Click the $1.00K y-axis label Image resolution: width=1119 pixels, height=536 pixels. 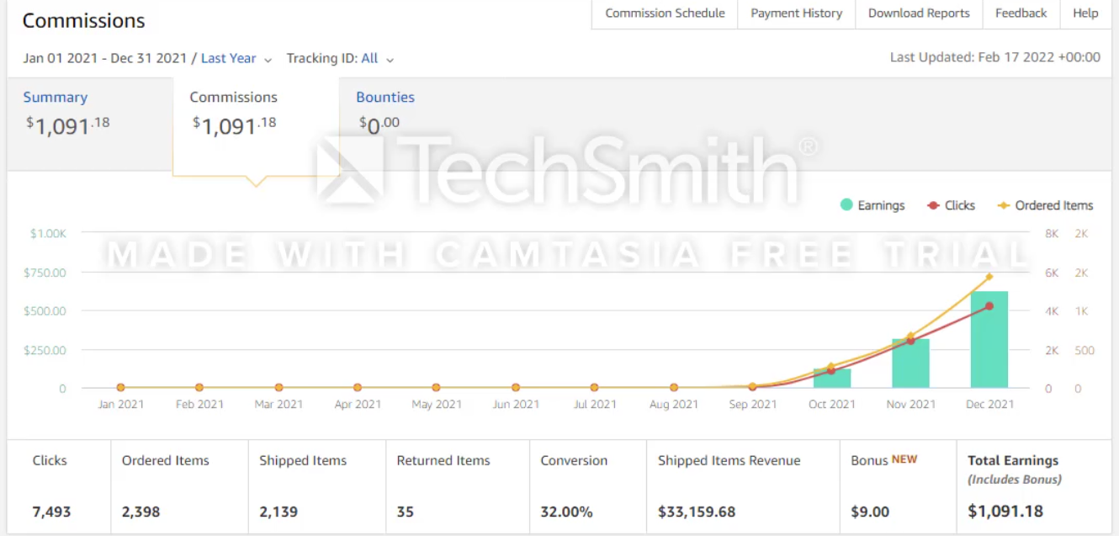(x=48, y=234)
